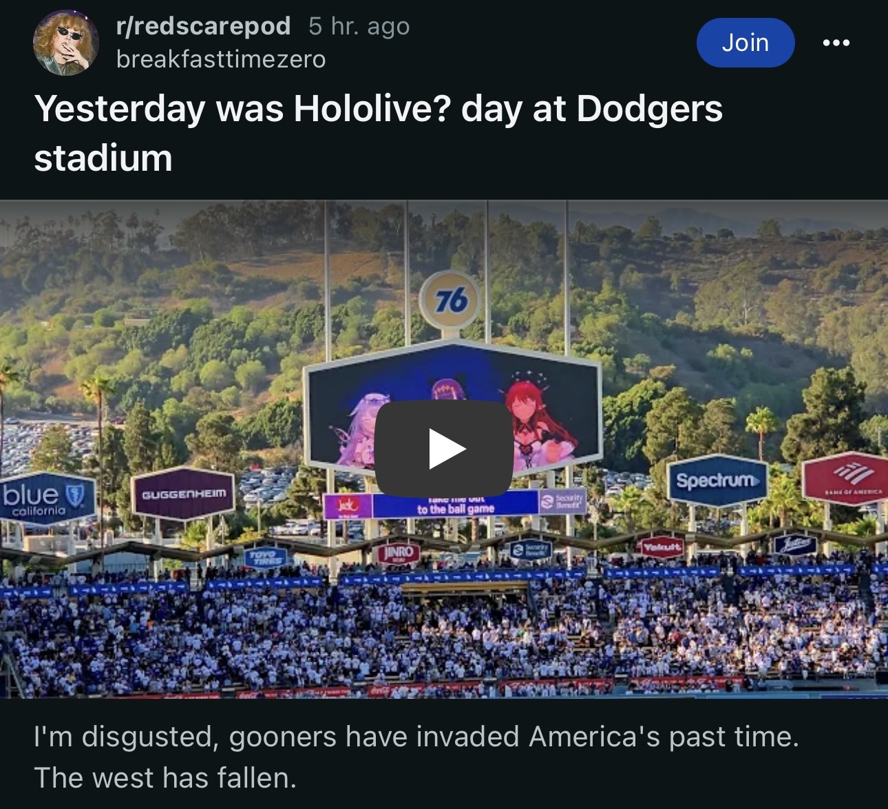Open the subreddit avatar image
888x809 pixels.
66,43
